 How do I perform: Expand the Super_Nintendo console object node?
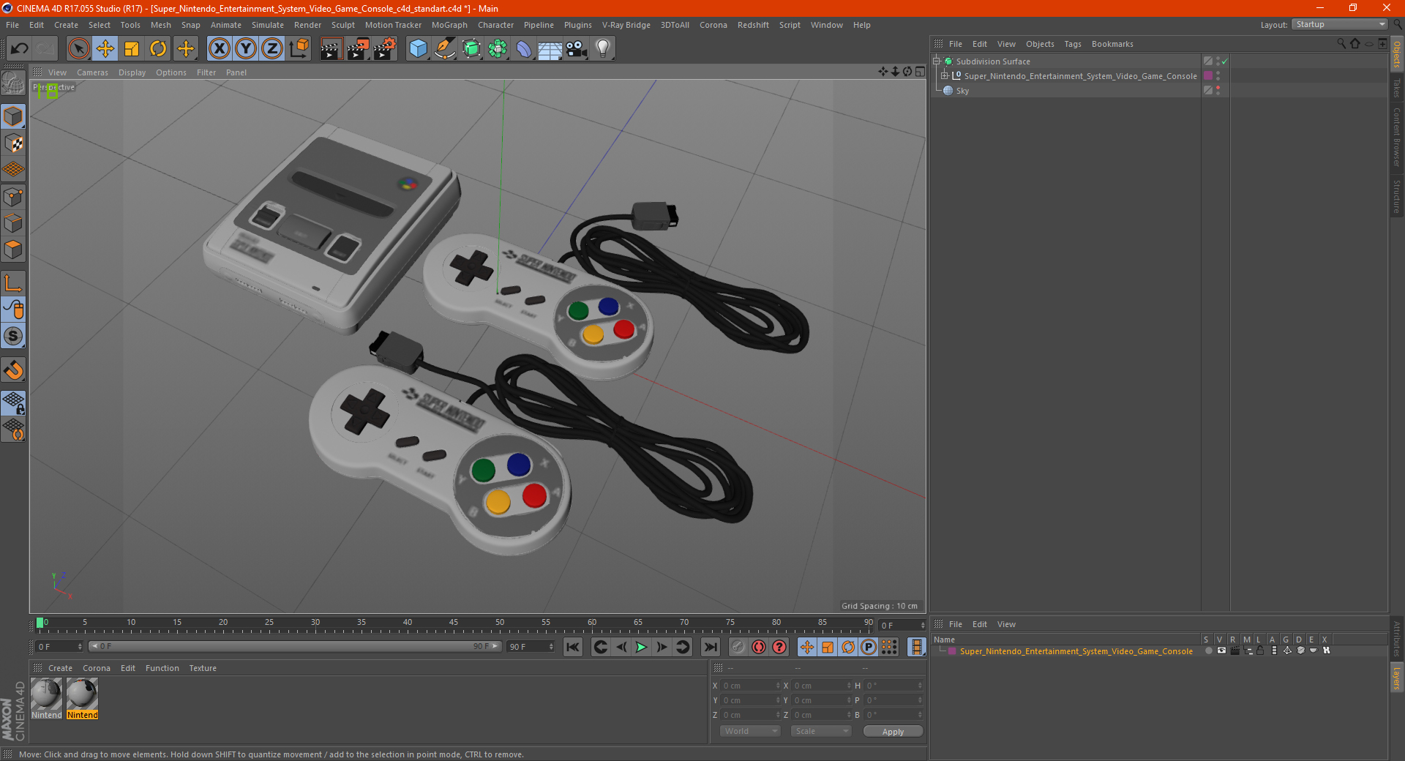pos(945,76)
